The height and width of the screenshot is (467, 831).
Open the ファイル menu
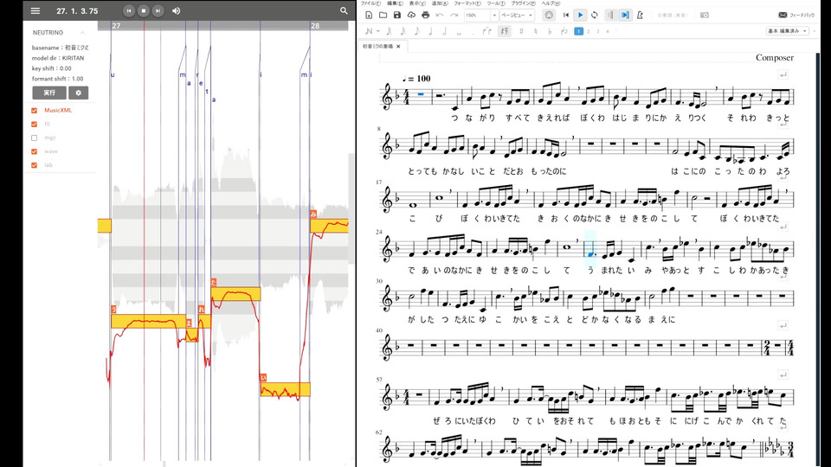click(x=370, y=3)
